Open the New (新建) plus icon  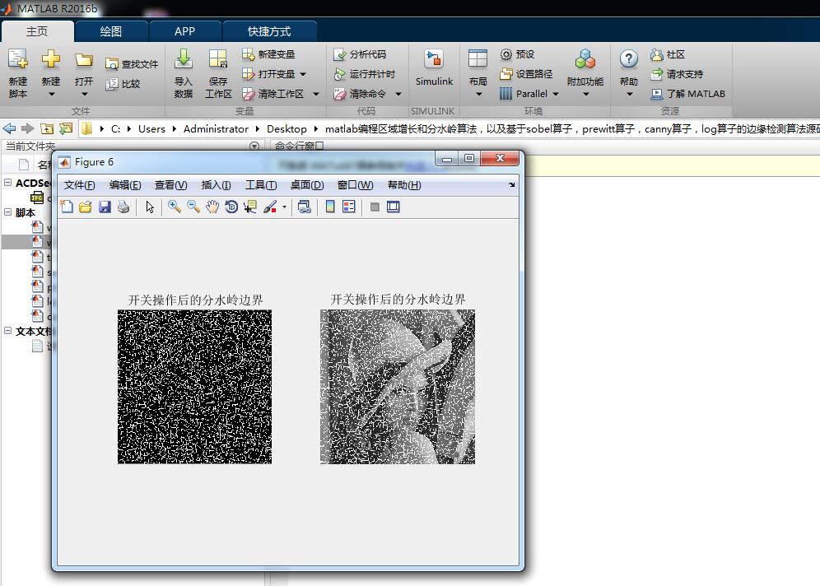coord(51,59)
